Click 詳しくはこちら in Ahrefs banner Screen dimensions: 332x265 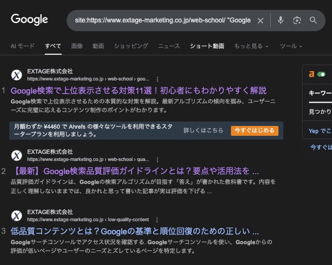(203, 130)
